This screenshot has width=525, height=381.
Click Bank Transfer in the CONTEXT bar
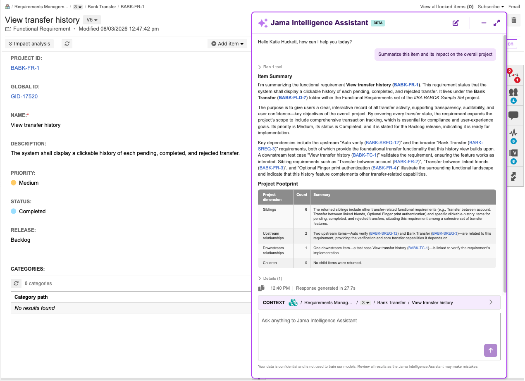391,302
